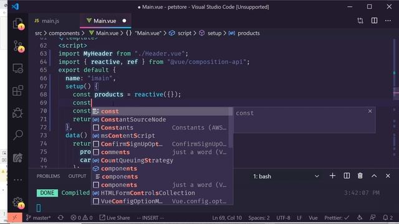Split the editor to the right
399x224 pixels.
tap(374, 21)
